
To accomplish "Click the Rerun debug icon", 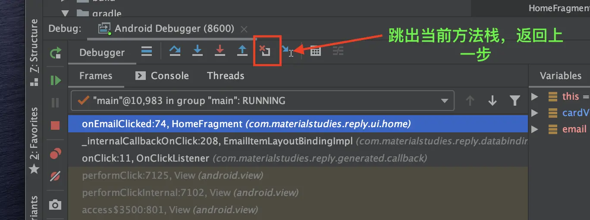I will pos(56,53).
